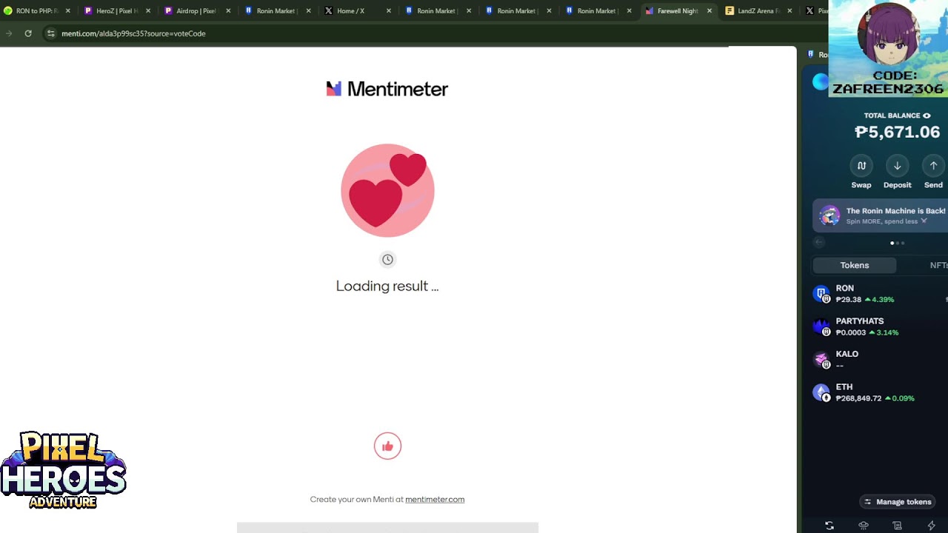Select the Tokens tab in wallet
Viewport: 948px width, 533px height.
(855, 265)
